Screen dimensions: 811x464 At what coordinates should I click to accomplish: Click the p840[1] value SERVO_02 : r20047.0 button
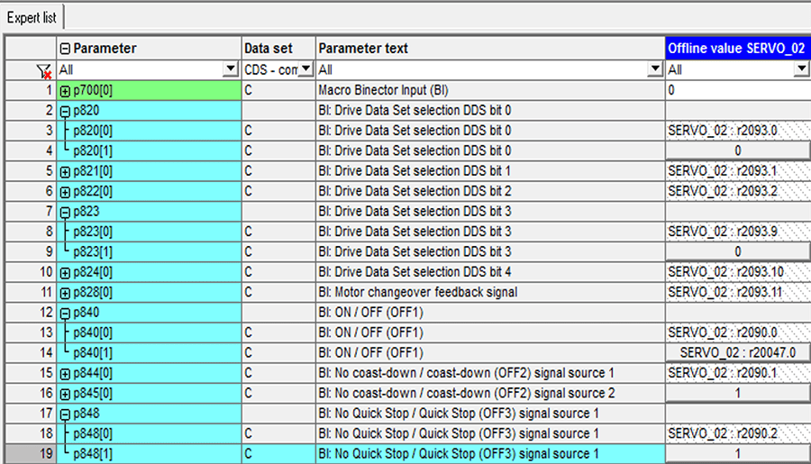coord(738,353)
